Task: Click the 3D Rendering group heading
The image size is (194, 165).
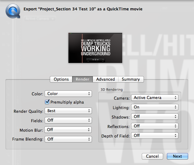Action: tap(112, 90)
